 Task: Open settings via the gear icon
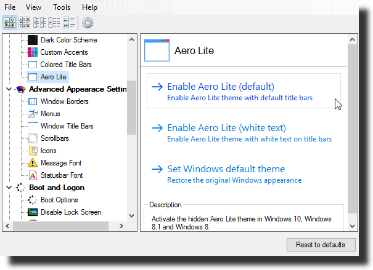point(88,23)
